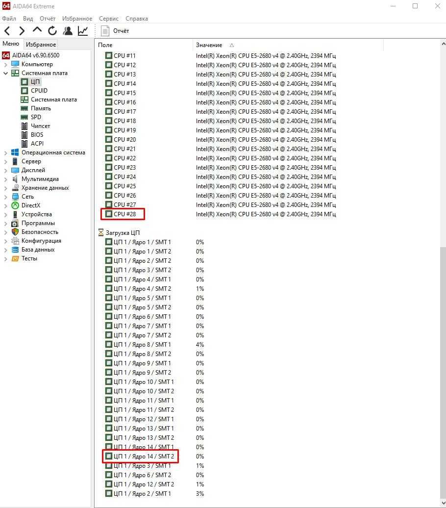Image resolution: width=446 pixels, height=508 pixels.
Task: Select the DirectX tree item label
Action: pyautogui.click(x=31, y=205)
